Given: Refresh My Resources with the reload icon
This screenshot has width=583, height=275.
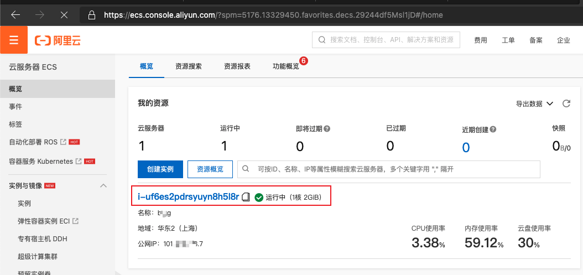Looking at the screenshot, I should 566,103.
